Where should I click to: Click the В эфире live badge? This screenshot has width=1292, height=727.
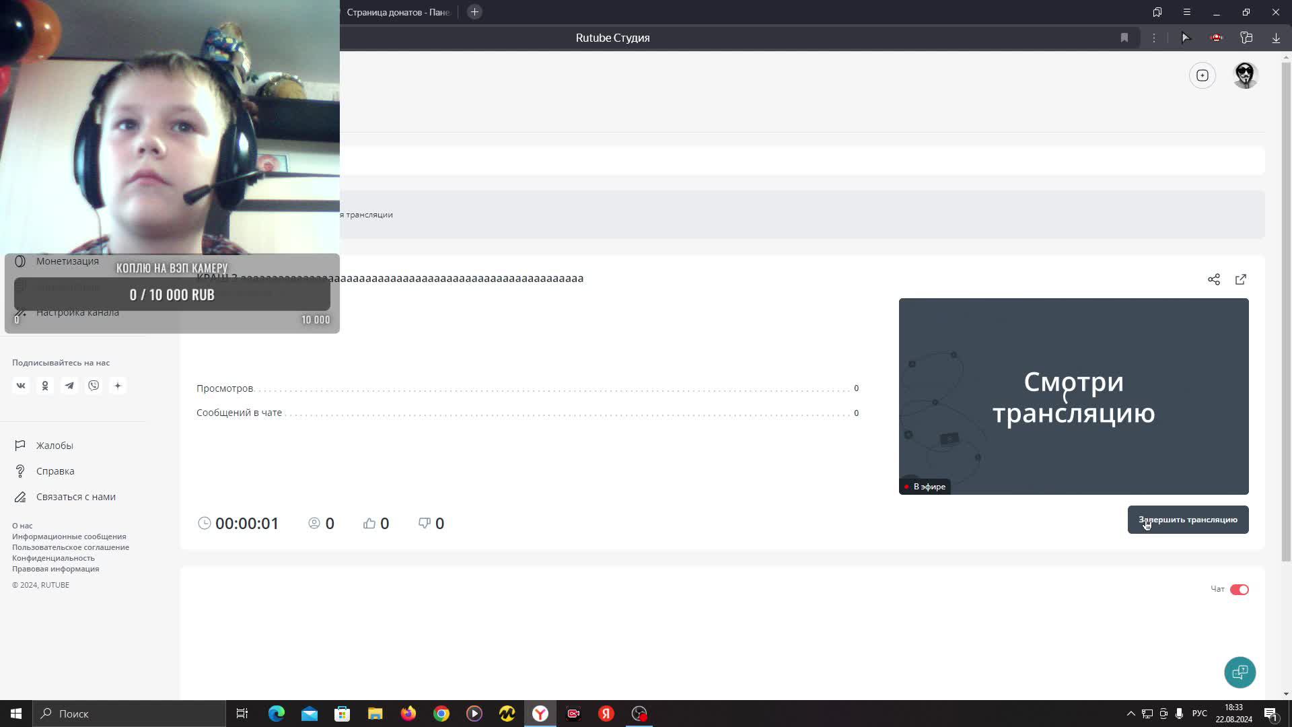(925, 487)
